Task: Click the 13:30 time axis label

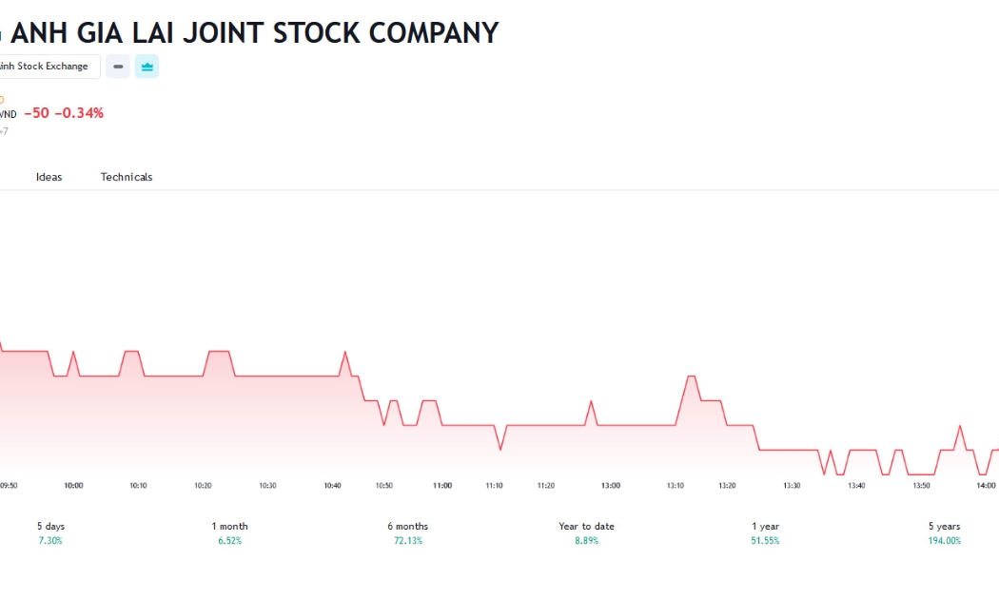Action: (792, 486)
